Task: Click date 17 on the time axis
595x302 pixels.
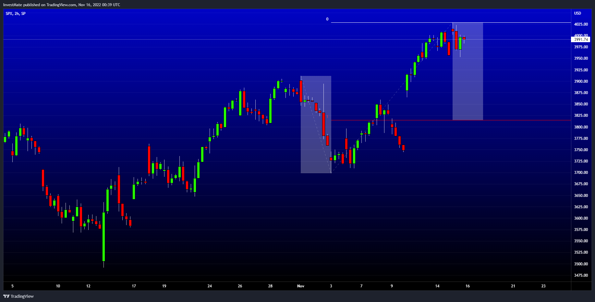Action: (134, 286)
